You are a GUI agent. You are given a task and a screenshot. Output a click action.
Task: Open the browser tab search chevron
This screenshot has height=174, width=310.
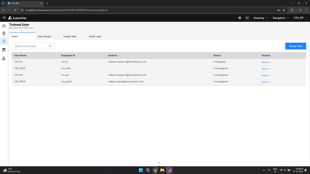point(3,3)
